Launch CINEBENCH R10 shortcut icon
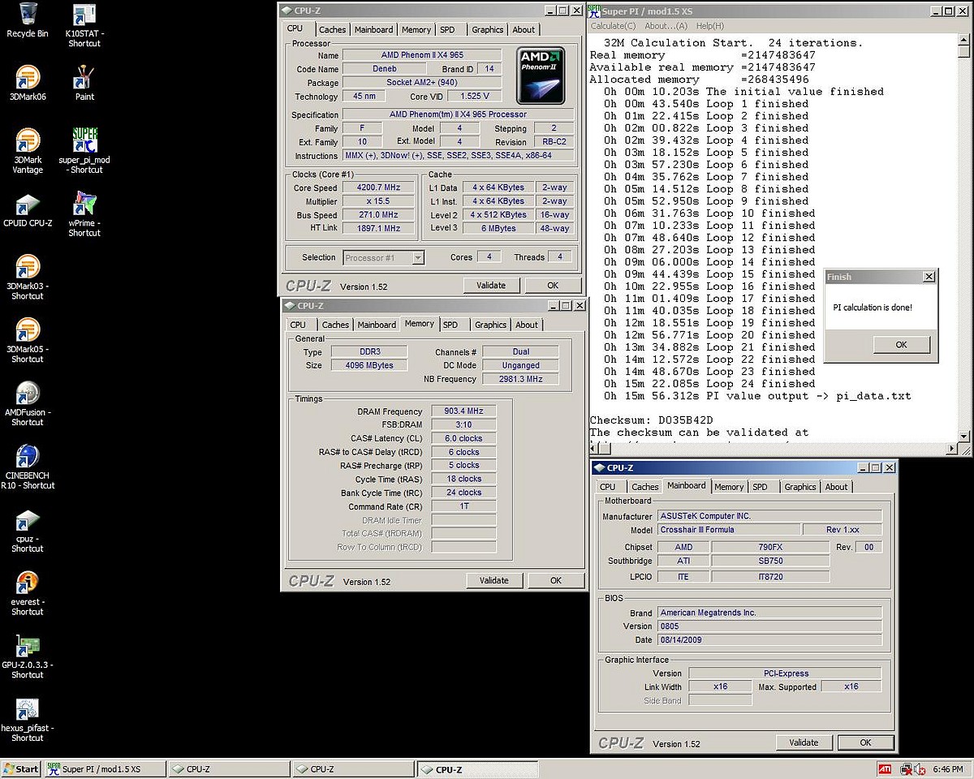This screenshot has height=779, width=974. coord(28,456)
